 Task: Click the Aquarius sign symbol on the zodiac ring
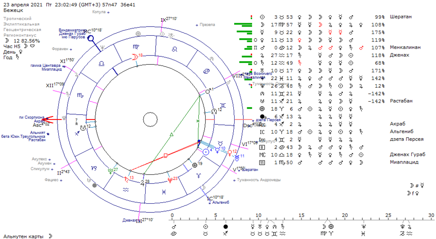[126, 189]
